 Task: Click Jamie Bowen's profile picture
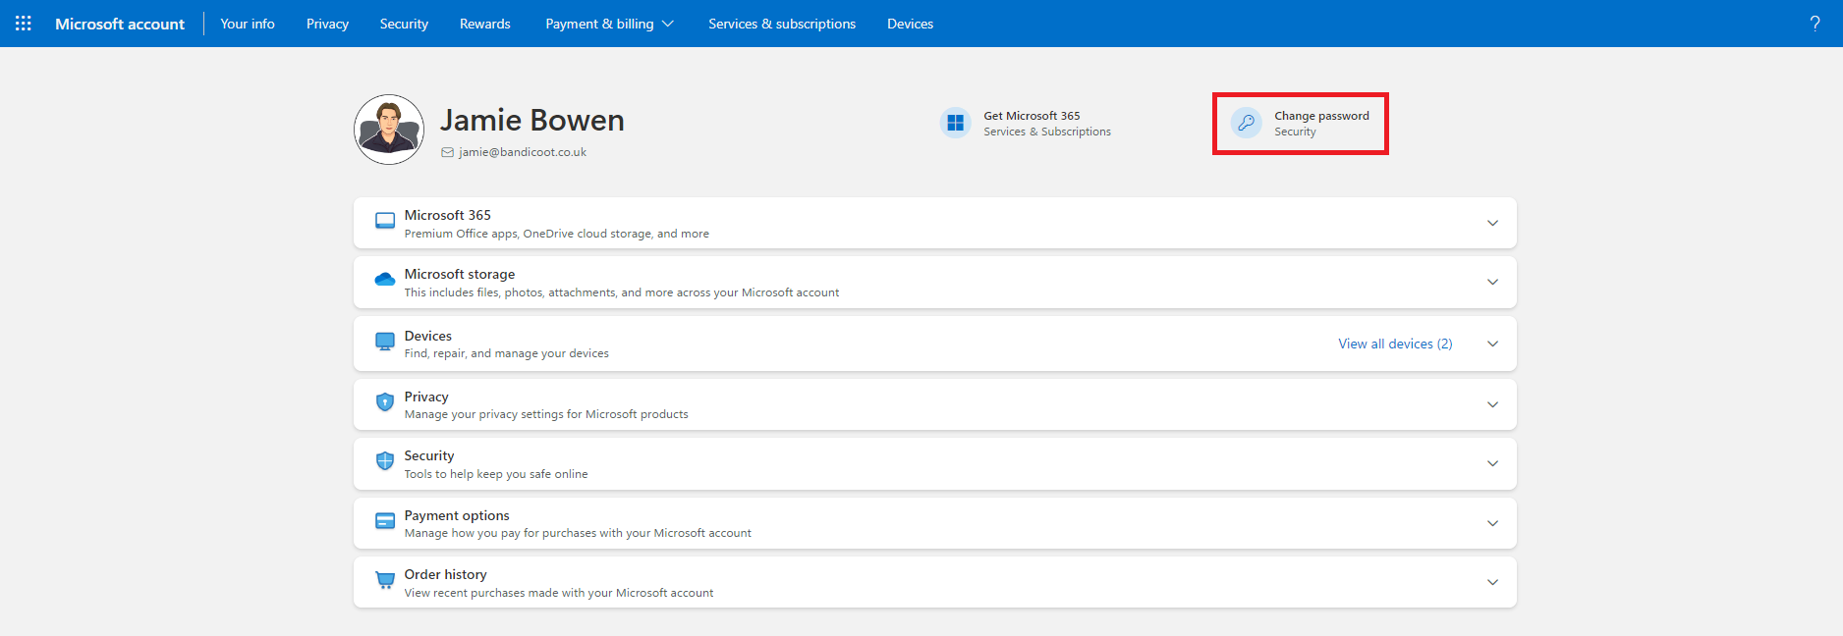[389, 130]
